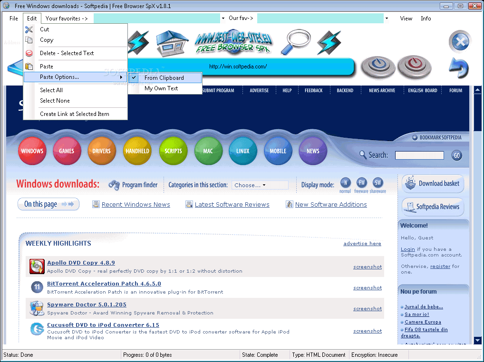484x362 pixels.
Task: Click BOOKMARK SOFTPEDIA link
Action: click(437, 137)
